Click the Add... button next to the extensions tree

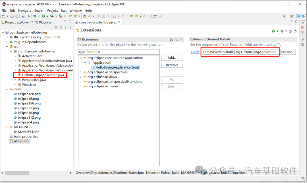(172, 57)
